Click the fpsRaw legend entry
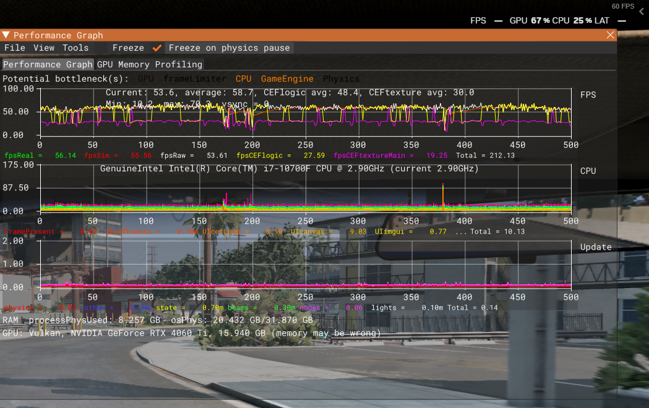Image resolution: width=649 pixels, height=408 pixels. click(x=194, y=155)
